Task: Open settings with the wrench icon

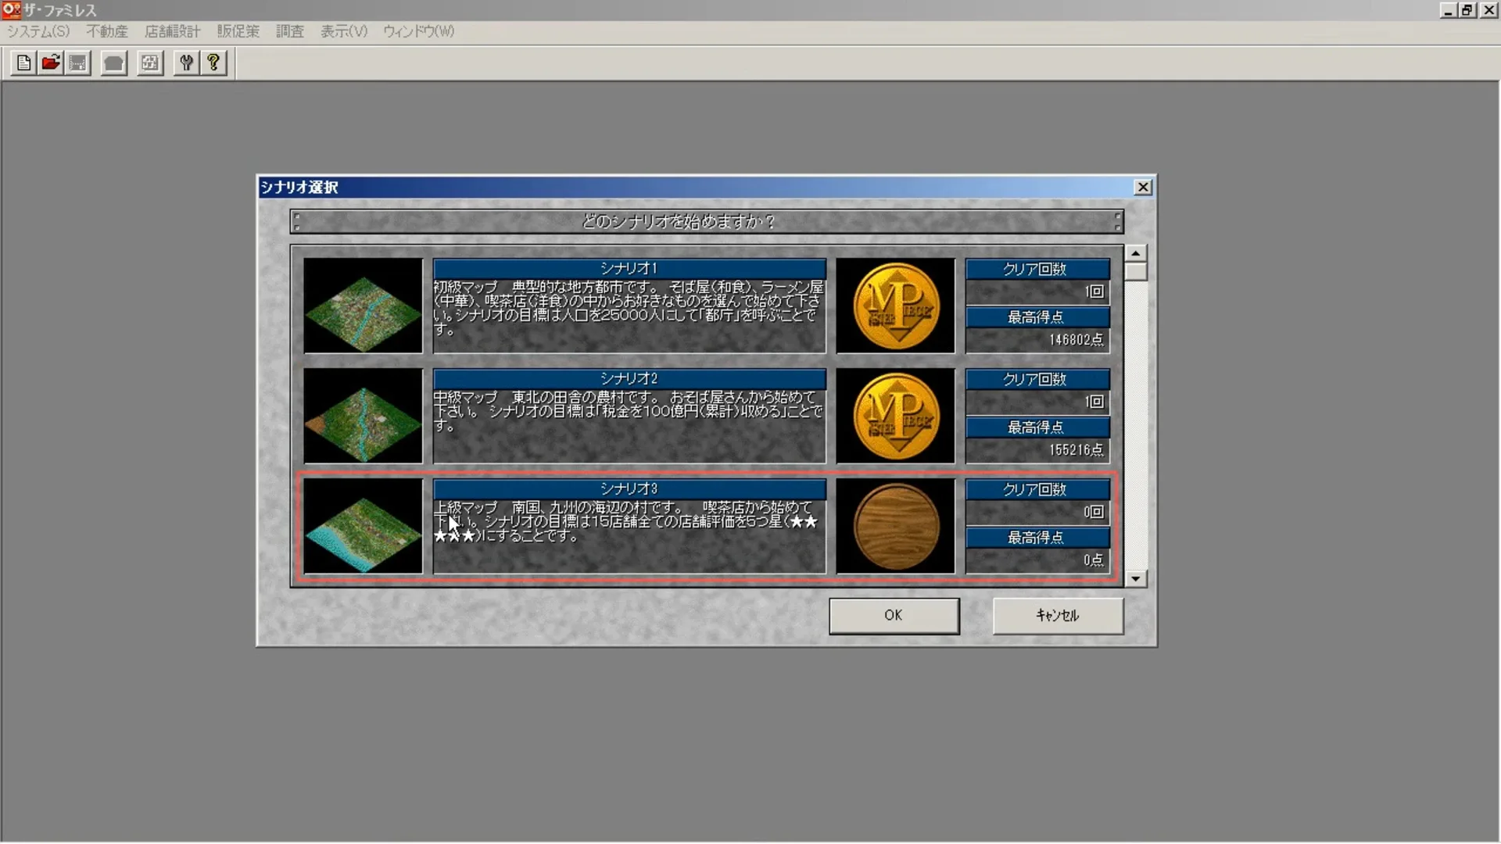Action: point(186,63)
